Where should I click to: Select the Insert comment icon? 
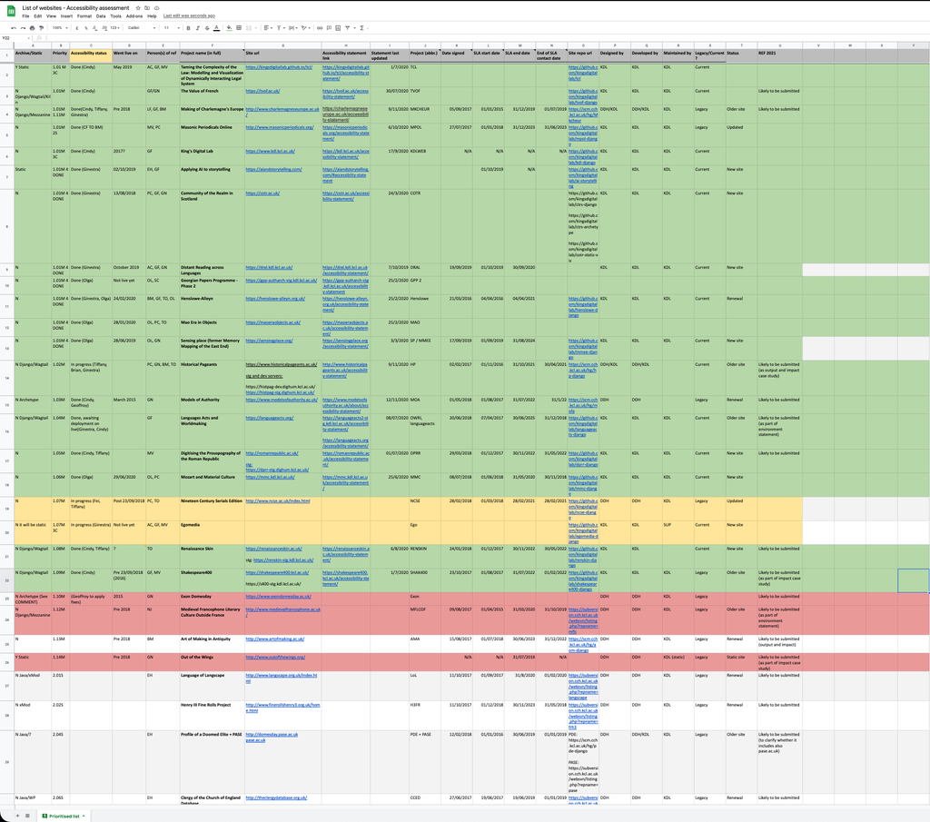(x=328, y=28)
